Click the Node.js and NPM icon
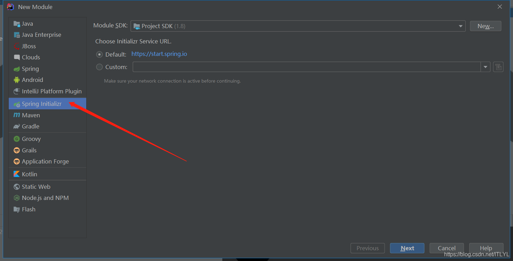This screenshot has width=513, height=261. [x=17, y=198]
